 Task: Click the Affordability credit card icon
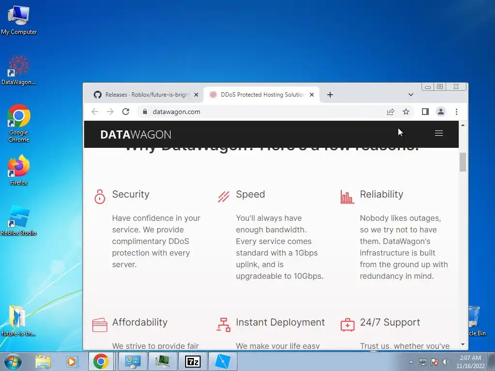(100, 325)
